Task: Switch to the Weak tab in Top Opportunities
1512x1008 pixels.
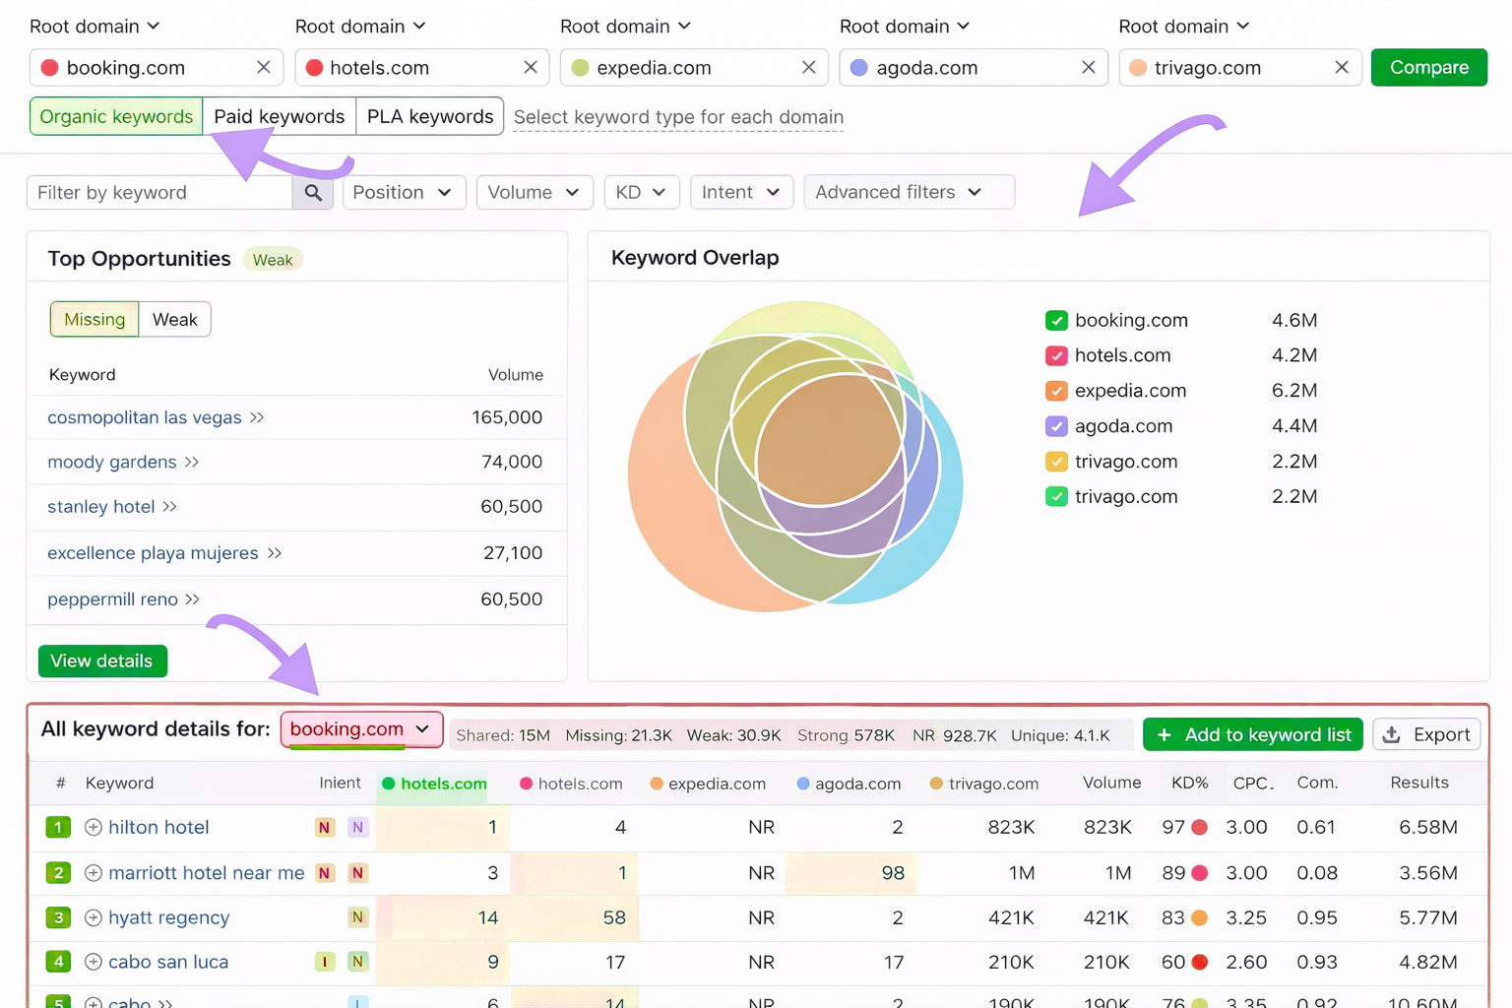Action: (x=175, y=319)
